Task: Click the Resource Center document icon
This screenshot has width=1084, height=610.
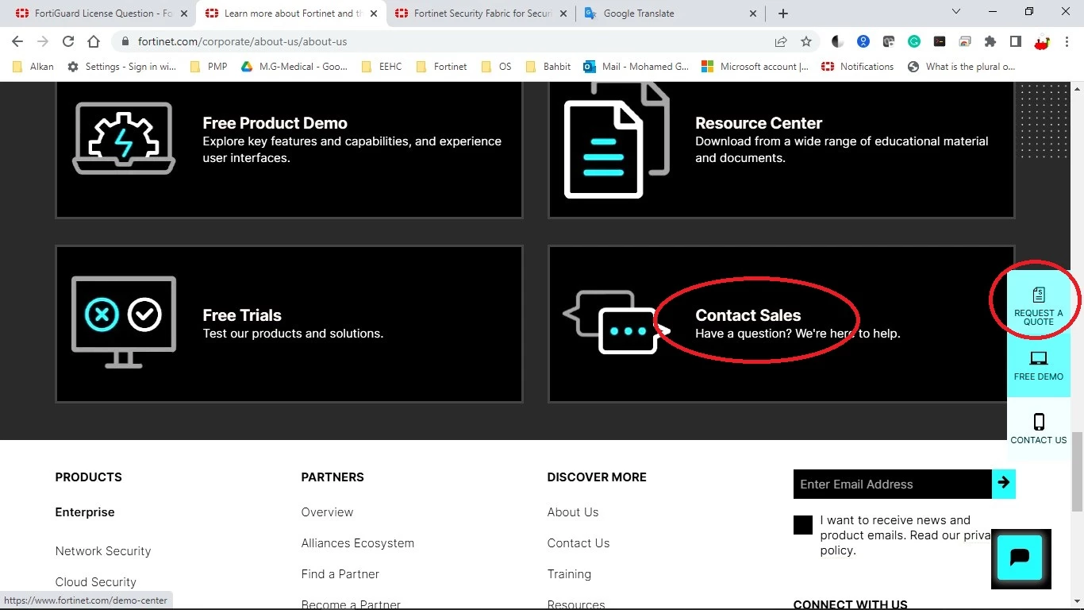Action: tap(617, 140)
